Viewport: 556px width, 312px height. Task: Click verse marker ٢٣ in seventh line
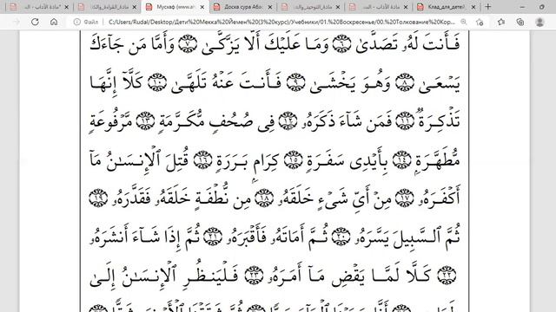tap(255, 275)
